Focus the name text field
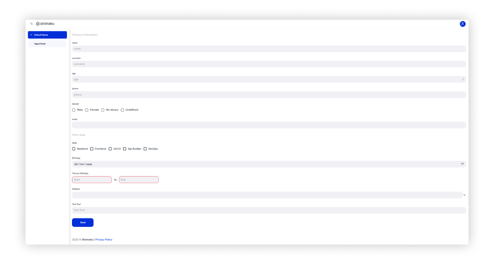This screenshot has height=264, width=494. pyautogui.click(x=268, y=49)
